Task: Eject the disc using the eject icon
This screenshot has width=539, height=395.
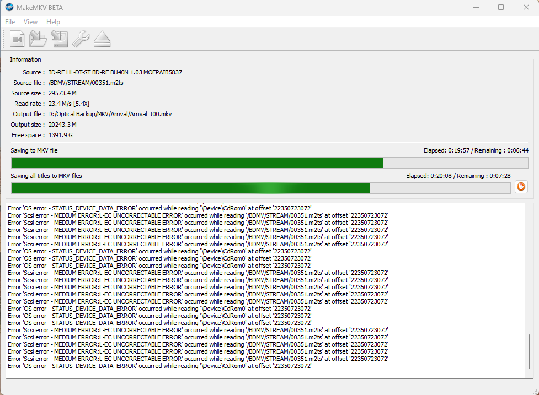Action: [x=102, y=39]
